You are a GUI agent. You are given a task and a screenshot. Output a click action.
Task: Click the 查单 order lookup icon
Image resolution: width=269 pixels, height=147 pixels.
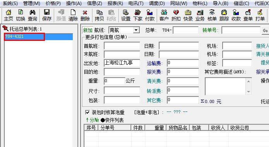(x=248, y=15)
